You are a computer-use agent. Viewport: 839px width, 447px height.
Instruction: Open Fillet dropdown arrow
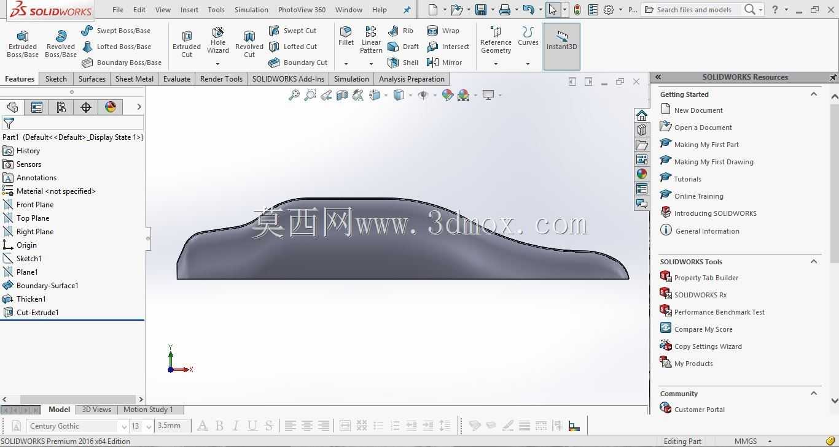click(346, 64)
